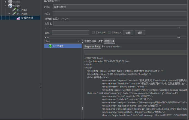Collapse the second HTTP请求 node

point(9,14)
